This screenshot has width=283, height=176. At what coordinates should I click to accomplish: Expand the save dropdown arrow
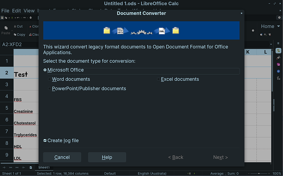coord(15,18)
